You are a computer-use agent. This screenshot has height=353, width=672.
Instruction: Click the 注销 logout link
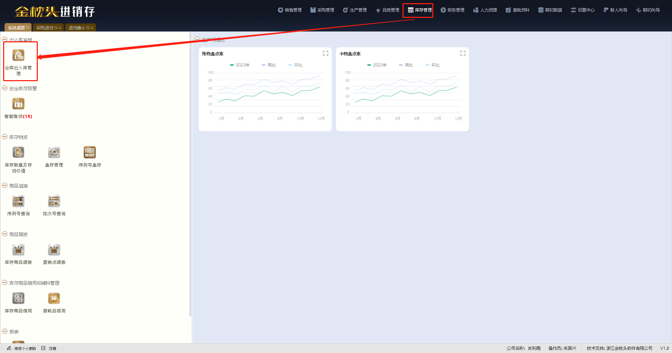tap(52, 348)
